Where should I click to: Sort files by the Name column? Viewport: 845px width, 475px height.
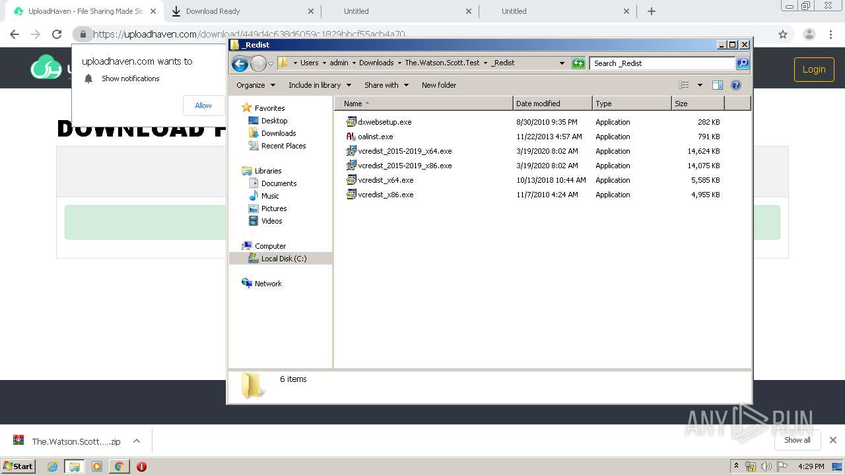(x=423, y=104)
